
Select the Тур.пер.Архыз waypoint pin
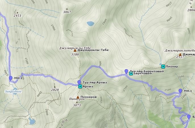79,82
